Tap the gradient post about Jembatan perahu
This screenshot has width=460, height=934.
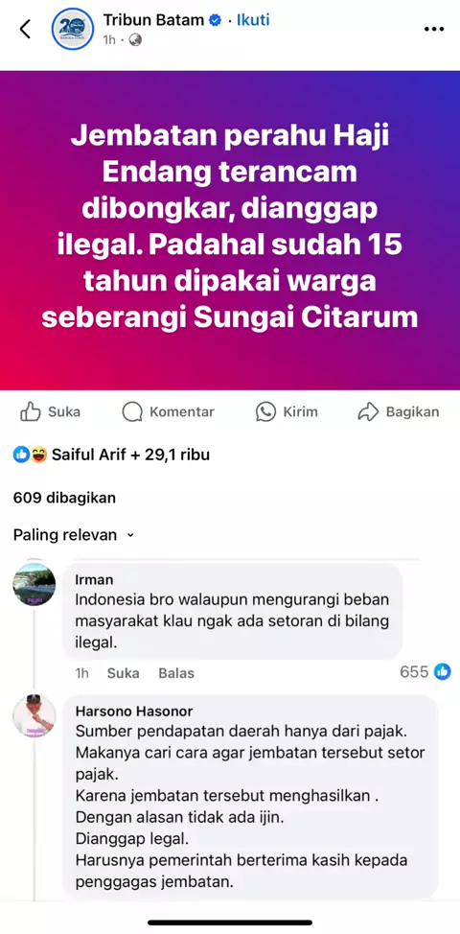(x=230, y=230)
